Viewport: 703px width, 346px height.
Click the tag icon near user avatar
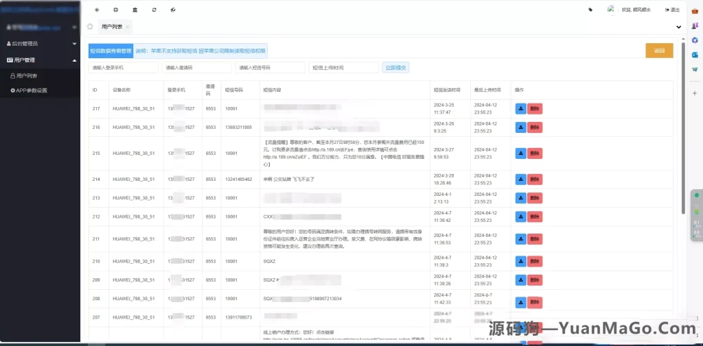pyautogui.click(x=590, y=10)
